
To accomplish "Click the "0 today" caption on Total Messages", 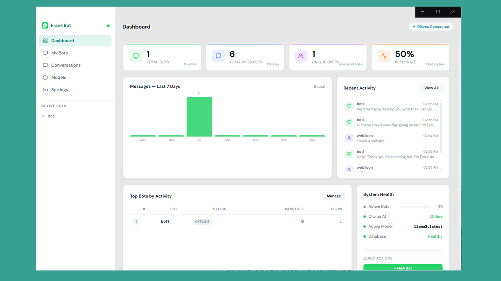I will coord(273,64).
